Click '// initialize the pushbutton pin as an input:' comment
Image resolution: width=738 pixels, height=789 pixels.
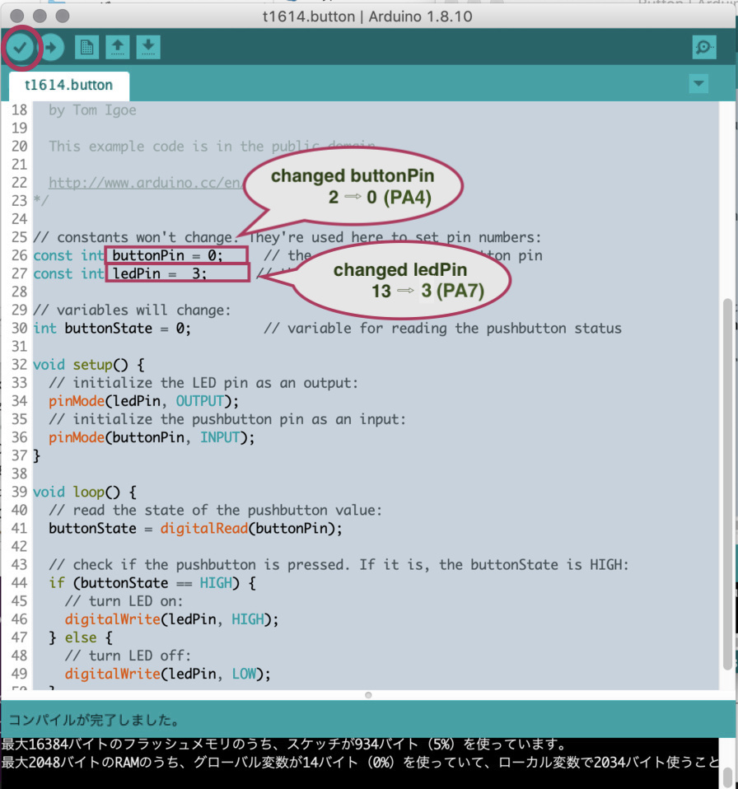[x=227, y=419]
